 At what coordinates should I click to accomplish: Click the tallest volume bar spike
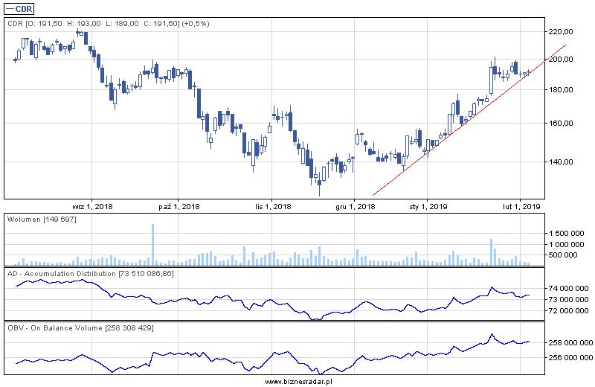pos(152,243)
